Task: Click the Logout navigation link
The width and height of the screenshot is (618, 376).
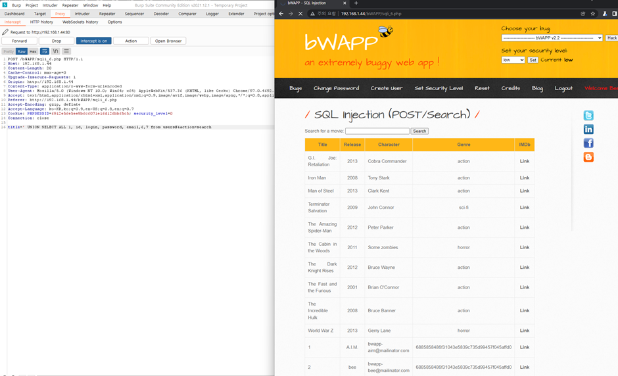Action: click(x=563, y=88)
